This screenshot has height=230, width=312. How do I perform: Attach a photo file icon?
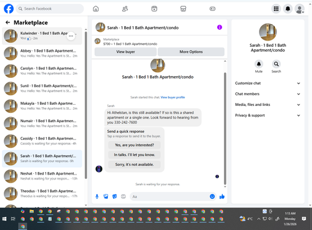click(x=106, y=196)
